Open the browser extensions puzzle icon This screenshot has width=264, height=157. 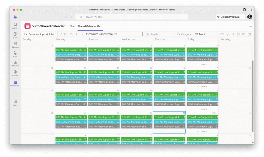(244, 10)
